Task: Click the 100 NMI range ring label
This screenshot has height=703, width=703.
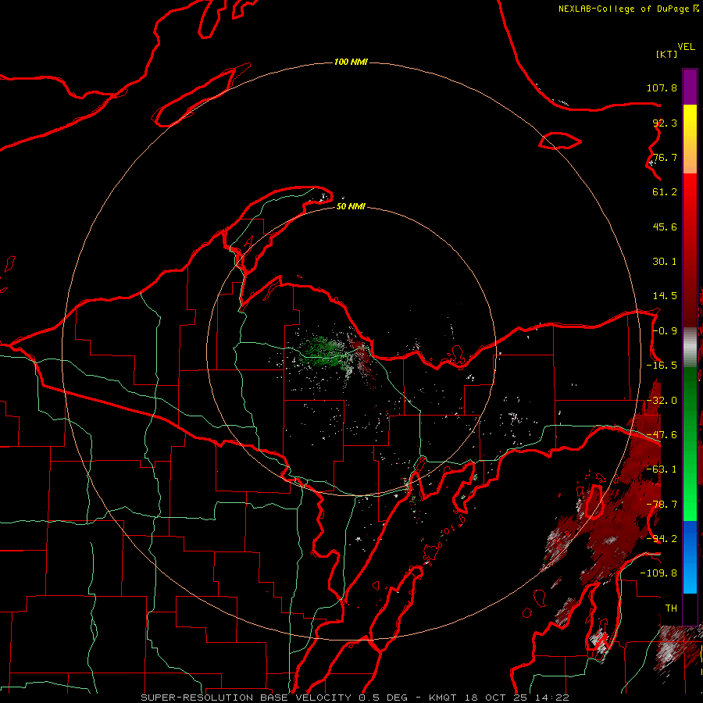Action: (x=351, y=62)
